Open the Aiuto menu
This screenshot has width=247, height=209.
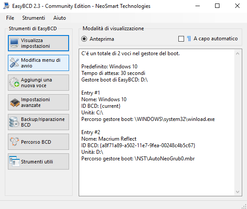click(x=59, y=18)
